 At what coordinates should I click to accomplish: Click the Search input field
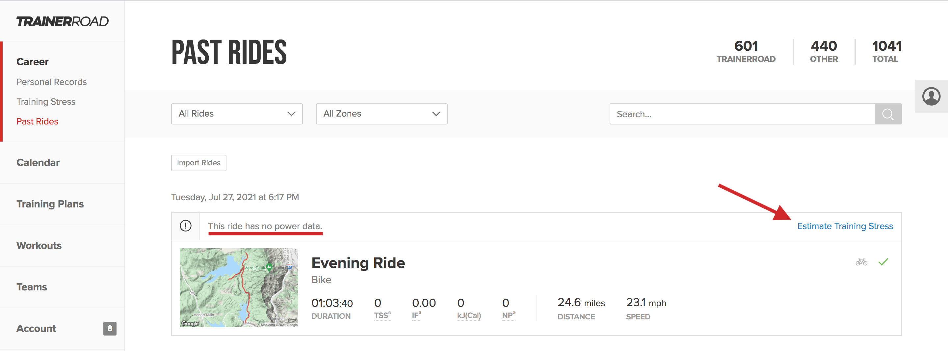[742, 114]
